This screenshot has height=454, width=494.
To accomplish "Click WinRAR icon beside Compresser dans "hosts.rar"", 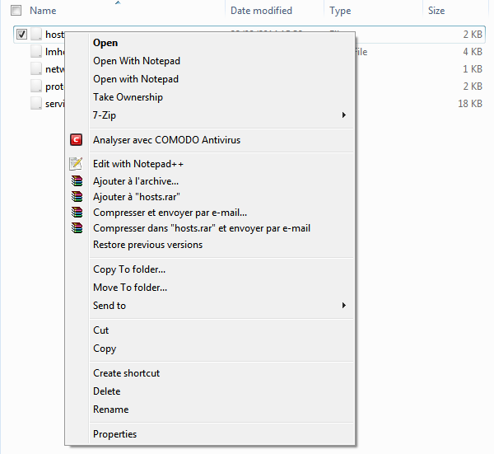I will point(77,228).
